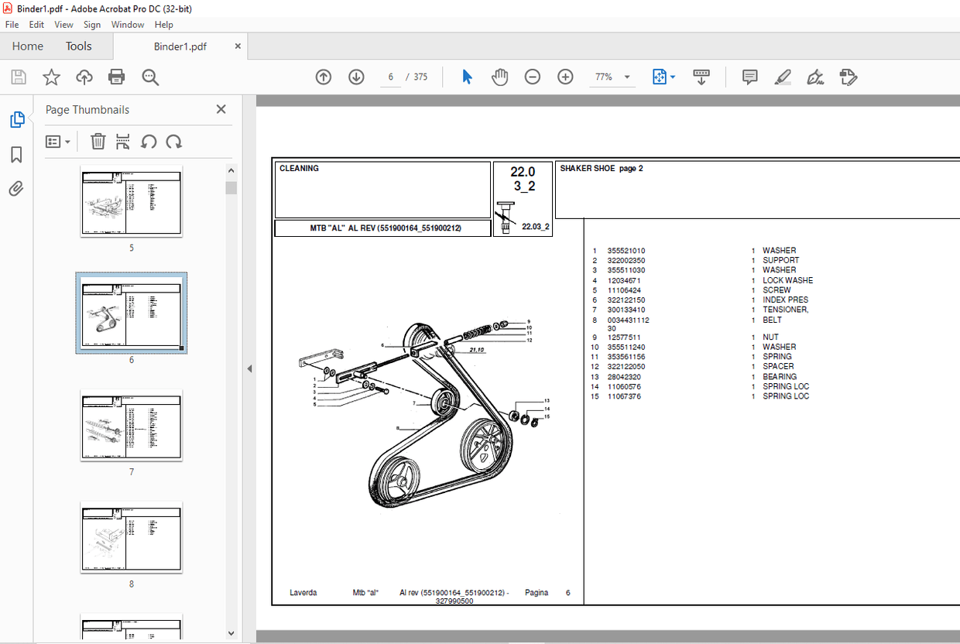Open the Find search tool

pyautogui.click(x=150, y=77)
